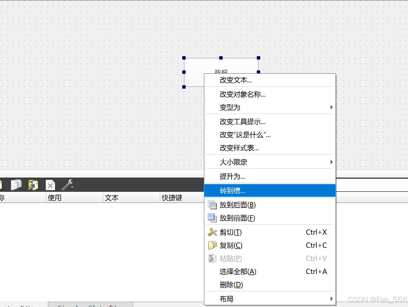Open the wrench configure dropdown

(x=68, y=185)
